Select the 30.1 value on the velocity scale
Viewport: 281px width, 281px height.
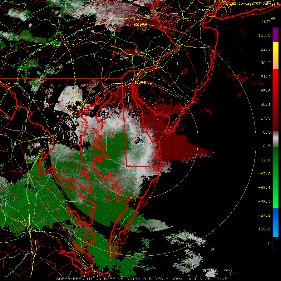[266, 105]
